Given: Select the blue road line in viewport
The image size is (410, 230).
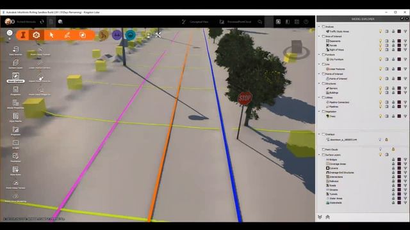Looking at the screenshot, I should [x=222, y=125].
